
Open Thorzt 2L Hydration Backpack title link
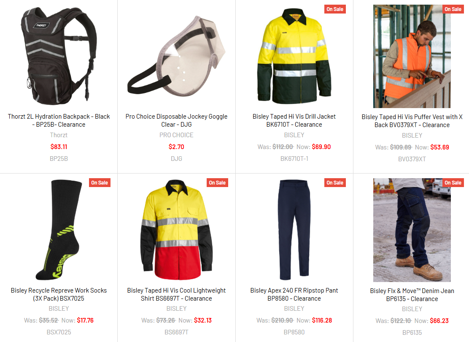tap(59, 120)
